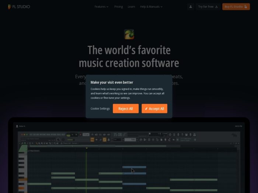Click the orange highlighted pencil tool in preview toolbar
The image size is (258, 193).
point(104,140)
